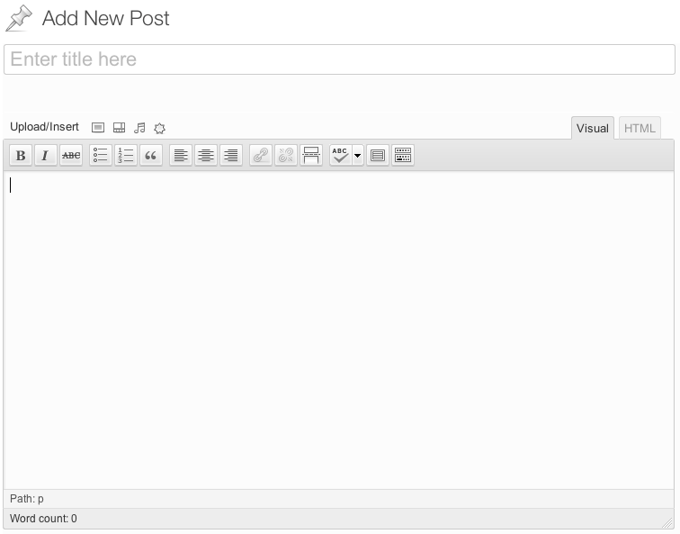Click the Enter title here field
Viewport: 680px width, 534px height.
(339, 59)
